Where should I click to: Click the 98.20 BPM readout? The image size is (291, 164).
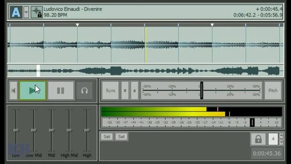coord(55,15)
